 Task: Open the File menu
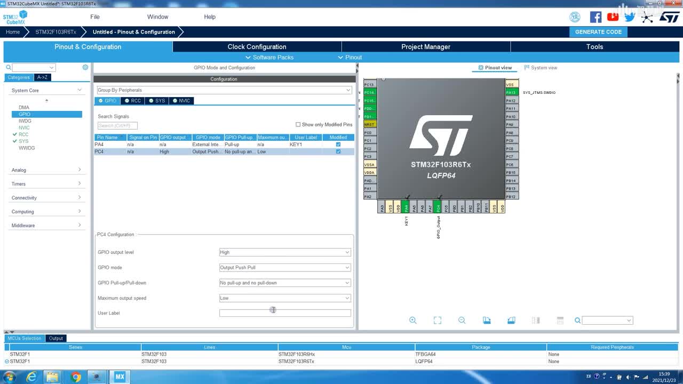click(x=95, y=17)
